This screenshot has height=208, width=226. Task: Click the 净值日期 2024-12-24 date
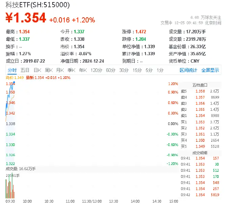point(93,61)
